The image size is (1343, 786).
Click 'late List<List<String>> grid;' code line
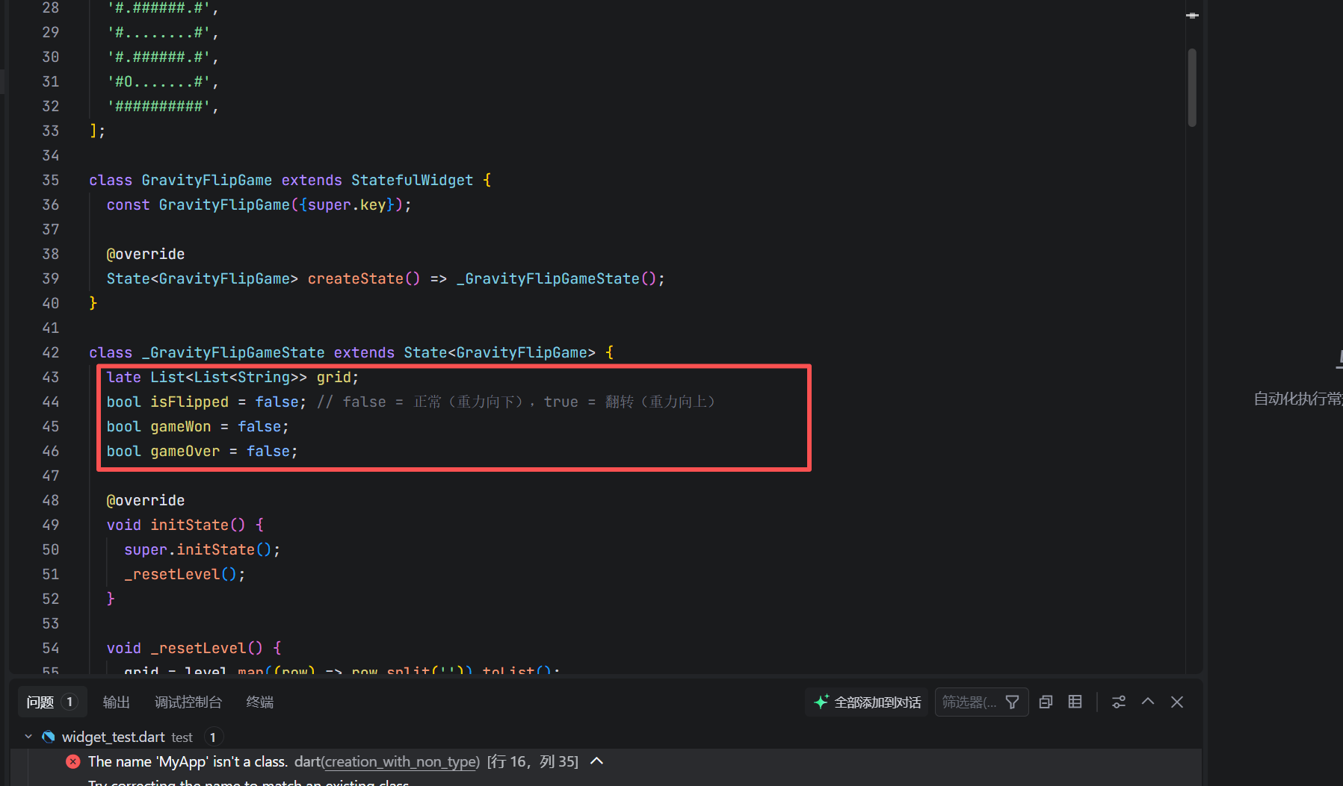coord(232,377)
